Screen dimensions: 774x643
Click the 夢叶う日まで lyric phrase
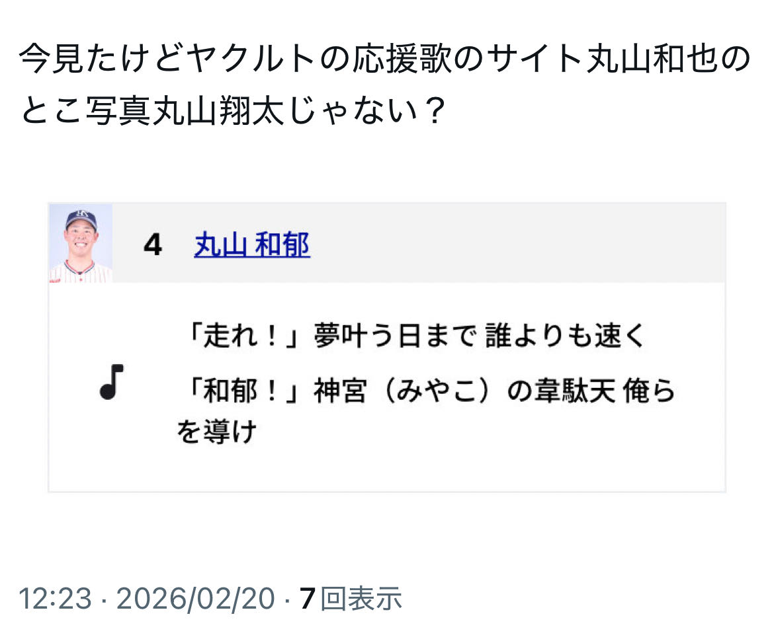click(394, 337)
